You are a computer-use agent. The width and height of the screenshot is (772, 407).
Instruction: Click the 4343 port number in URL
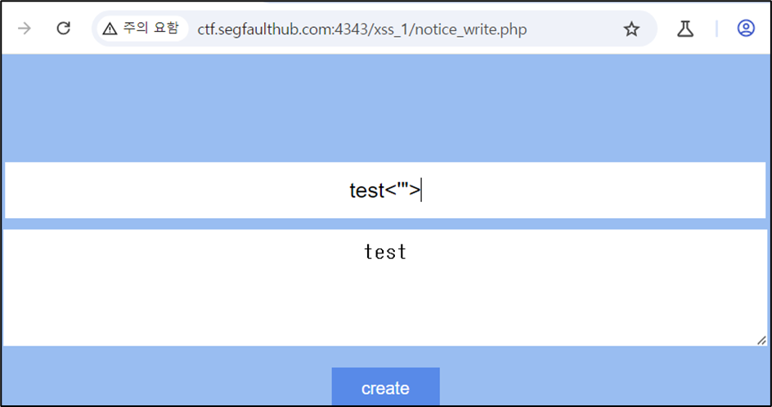click(352, 29)
